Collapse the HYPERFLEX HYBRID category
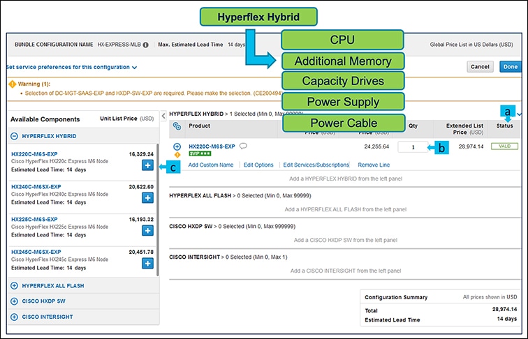Viewport: 528px width, 339px height. tap(15, 136)
